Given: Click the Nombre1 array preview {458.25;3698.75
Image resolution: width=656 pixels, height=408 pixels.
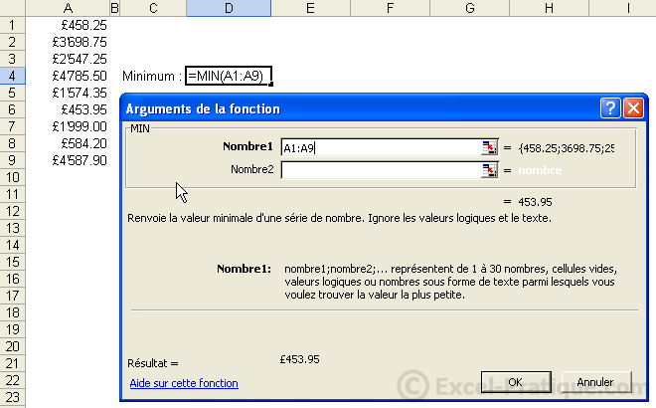Looking at the screenshot, I should click(x=567, y=148).
